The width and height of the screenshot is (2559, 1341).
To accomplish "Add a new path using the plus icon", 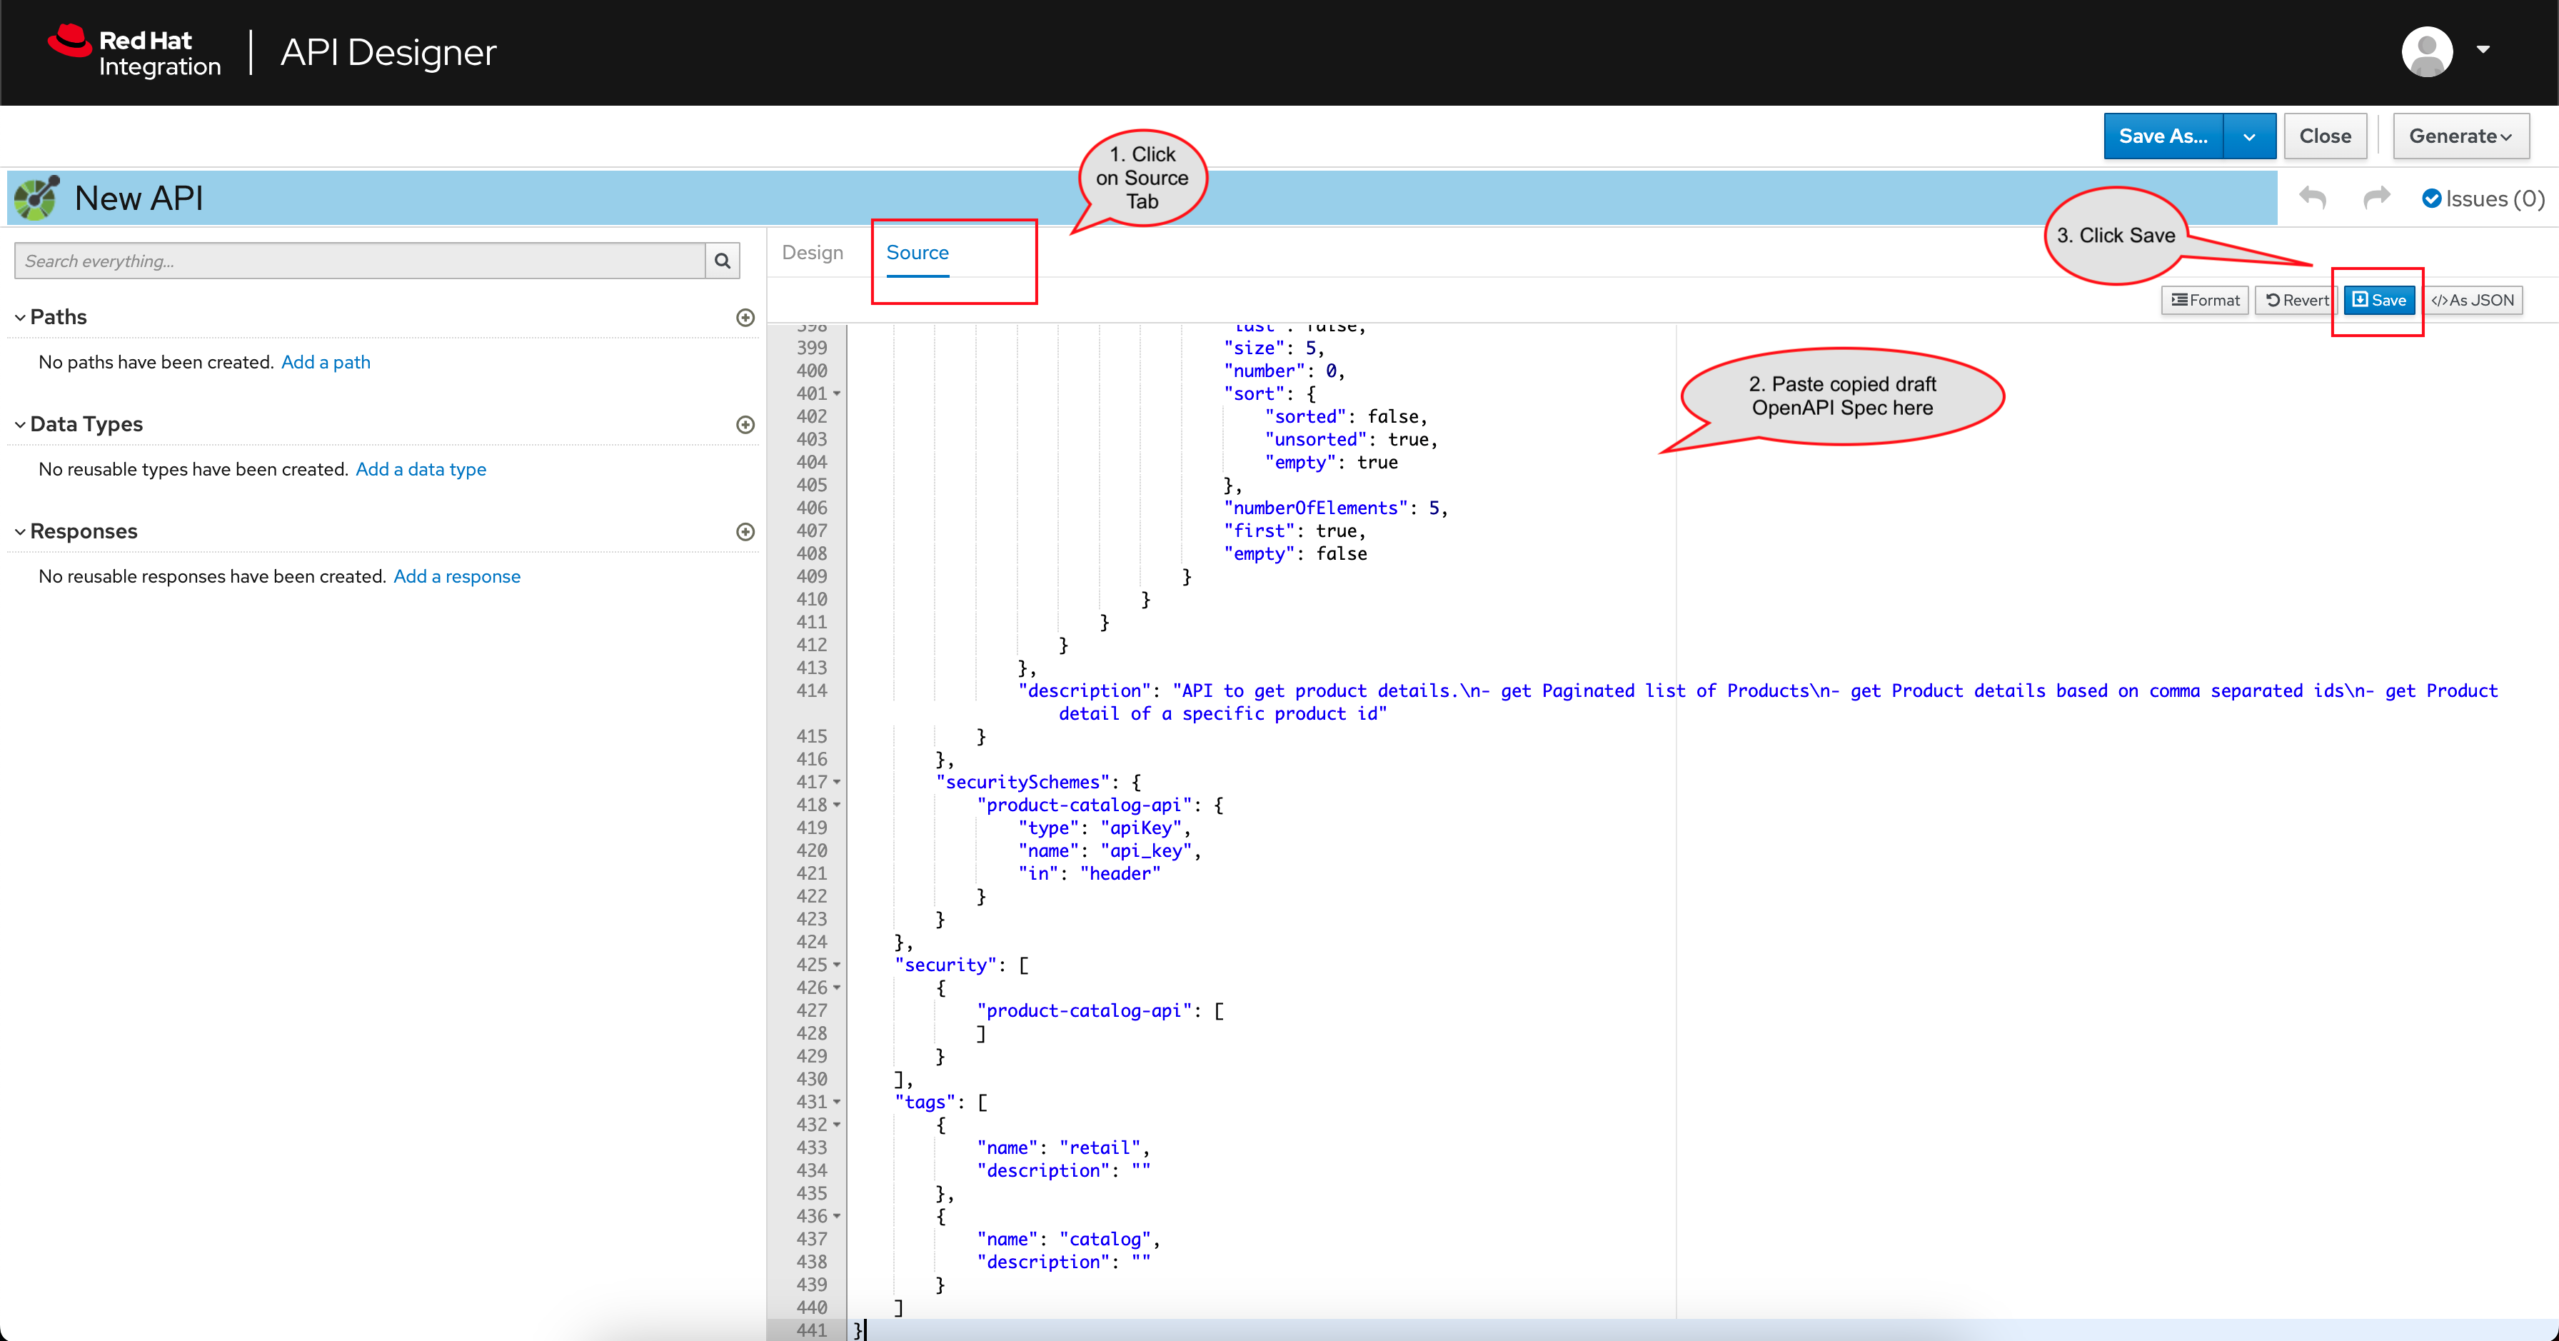I will 745,318.
